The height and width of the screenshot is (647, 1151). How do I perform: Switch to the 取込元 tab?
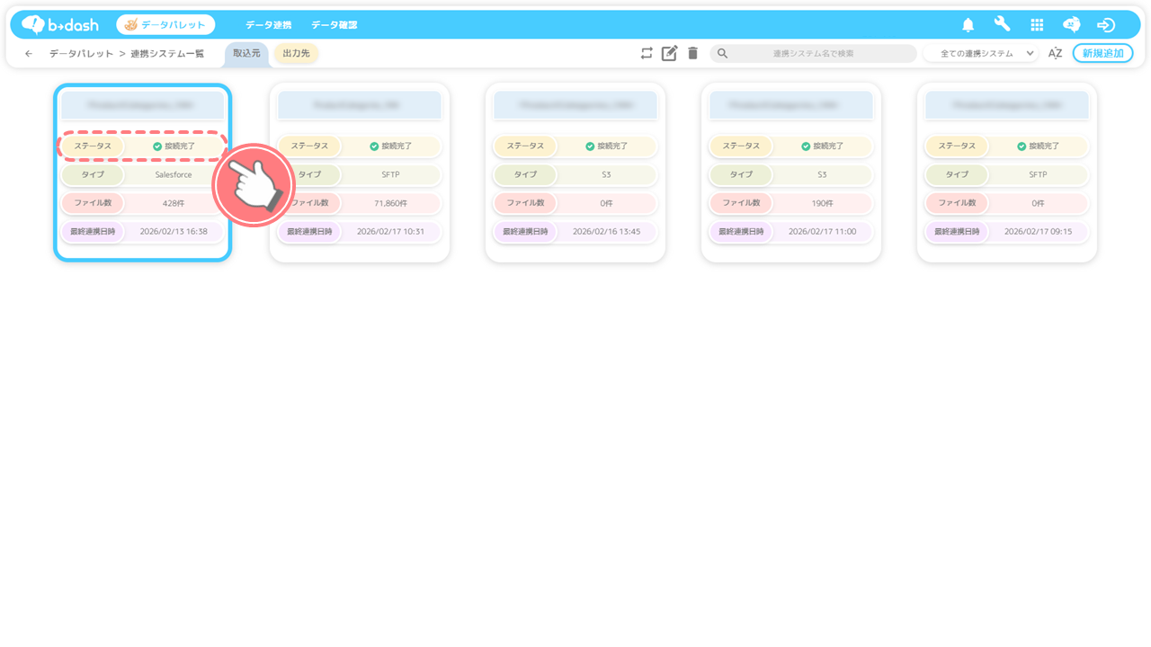pos(246,54)
